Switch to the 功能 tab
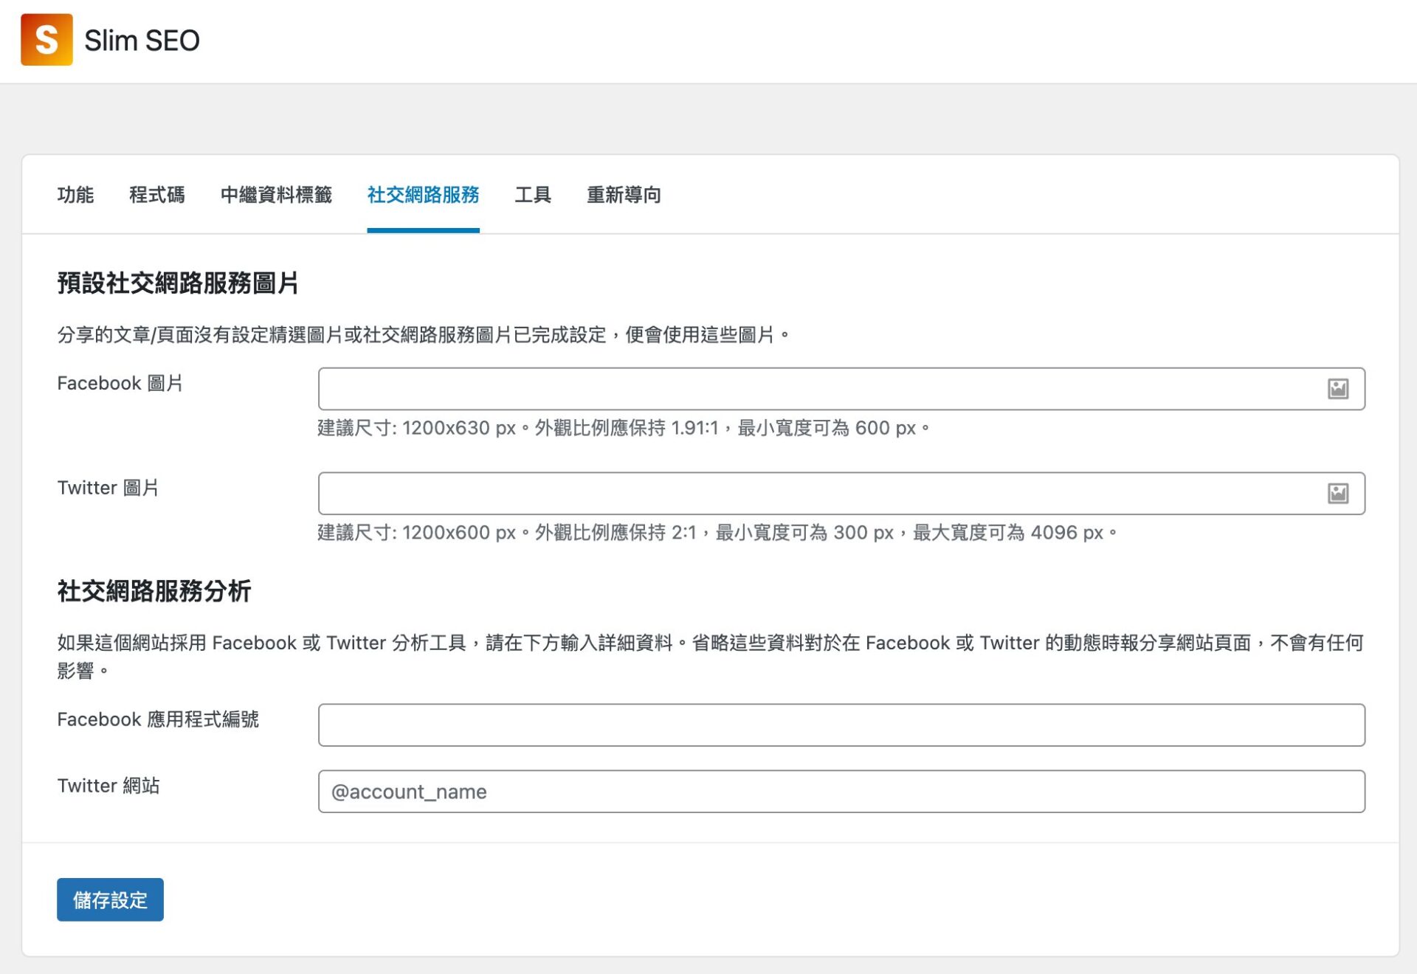 75,195
